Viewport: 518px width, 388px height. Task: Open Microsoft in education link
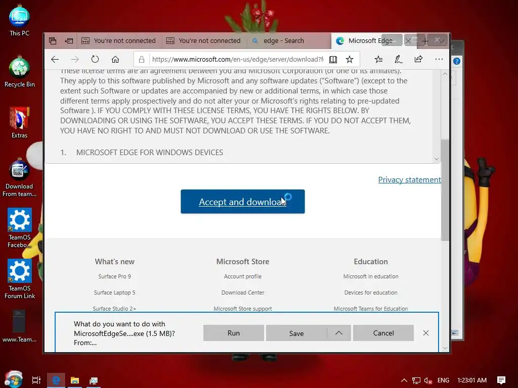pyautogui.click(x=371, y=276)
